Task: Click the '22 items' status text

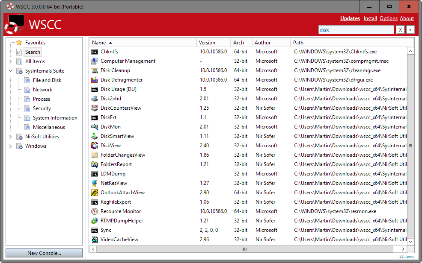Action: click(x=407, y=256)
